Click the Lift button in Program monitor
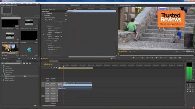This screenshot has height=109, width=195. (171, 58)
